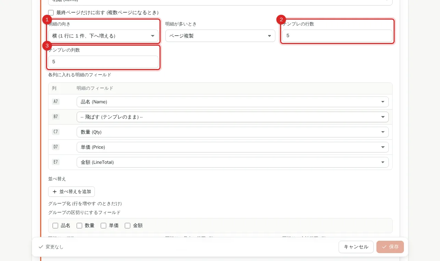Check the 金額 group field checkbox
The width and height of the screenshot is (440, 261).
click(x=128, y=226)
